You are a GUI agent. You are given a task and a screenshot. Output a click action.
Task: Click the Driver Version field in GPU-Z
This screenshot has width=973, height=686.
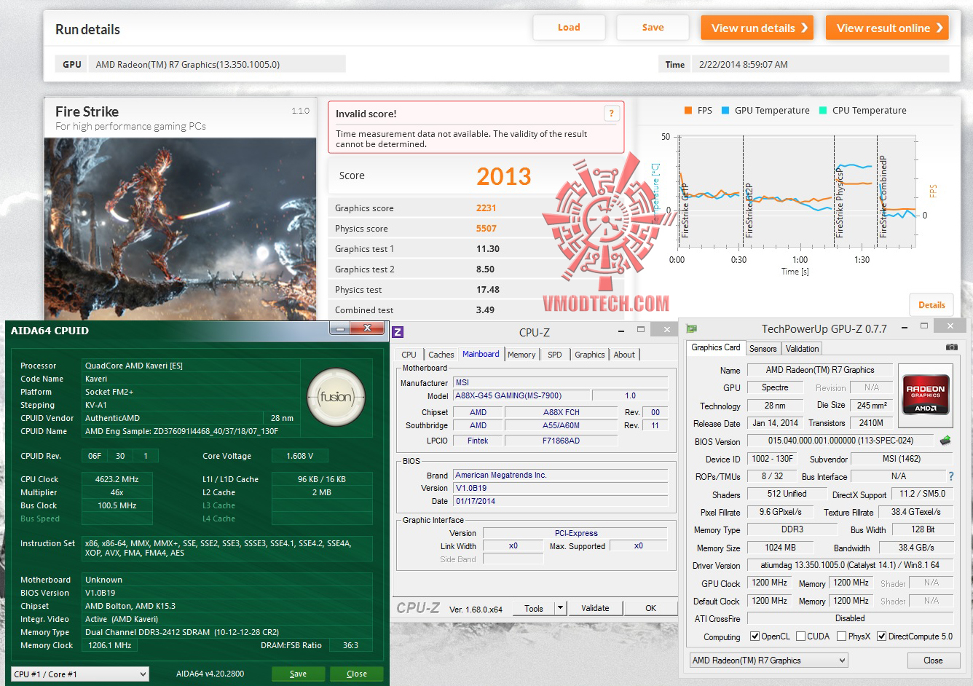[x=850, y=565]
